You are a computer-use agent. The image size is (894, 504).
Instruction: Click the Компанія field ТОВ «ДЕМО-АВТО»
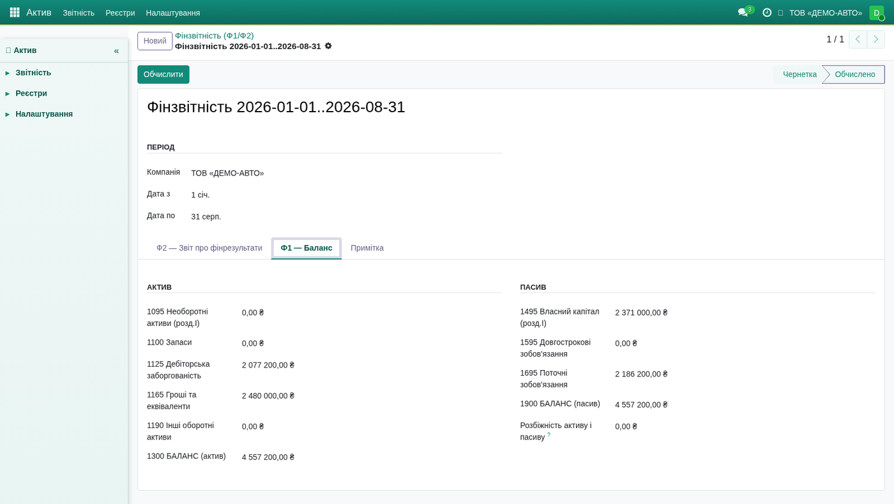(227, 173)
